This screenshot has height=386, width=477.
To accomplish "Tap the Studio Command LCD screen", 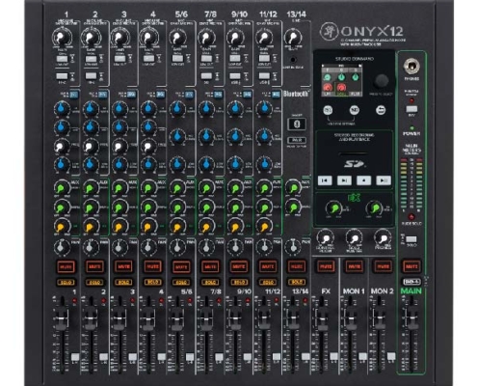I will pyautogui.click(x=342, y=80).
